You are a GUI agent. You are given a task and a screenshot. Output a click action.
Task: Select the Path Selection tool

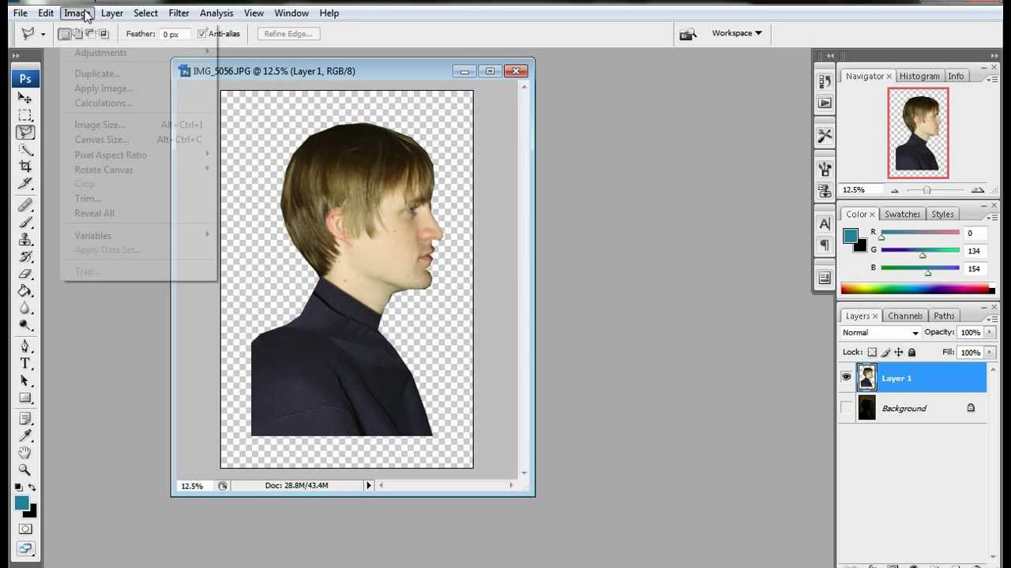(25, 381)
